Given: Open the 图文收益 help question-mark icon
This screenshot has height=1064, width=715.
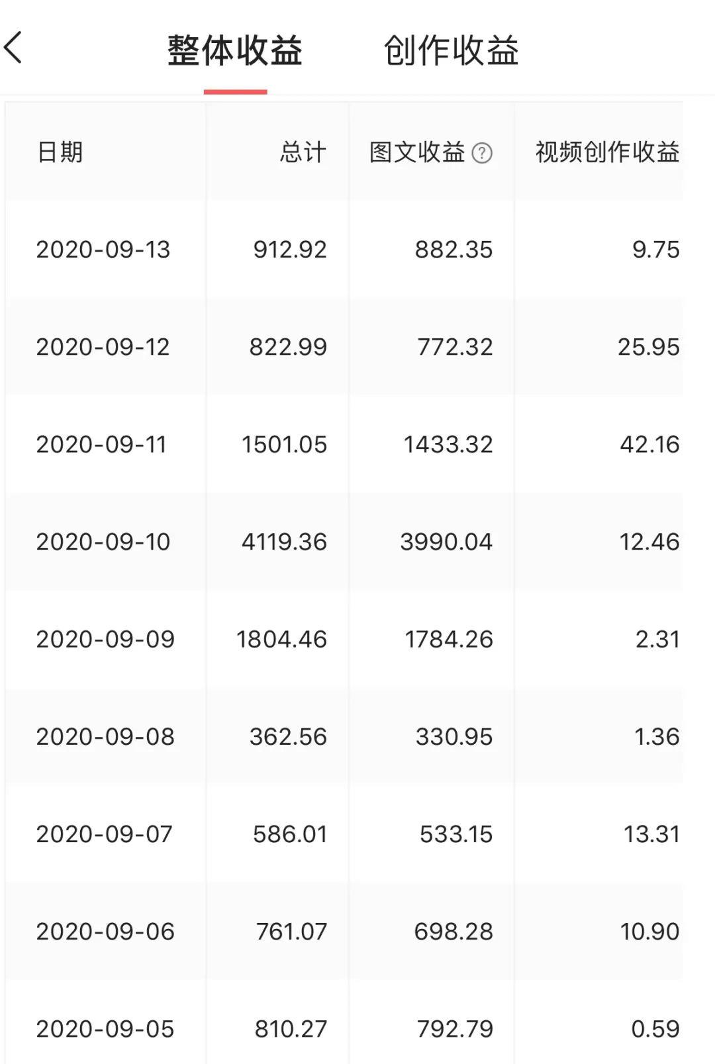Looking at the screenshot, I should [x=482, y=153].
